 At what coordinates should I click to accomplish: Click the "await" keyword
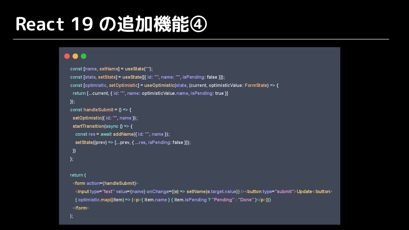(106, 134)
